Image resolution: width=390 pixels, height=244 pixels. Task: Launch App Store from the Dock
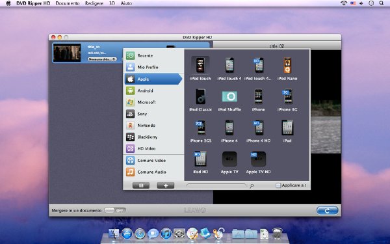(x=127, y=234)
